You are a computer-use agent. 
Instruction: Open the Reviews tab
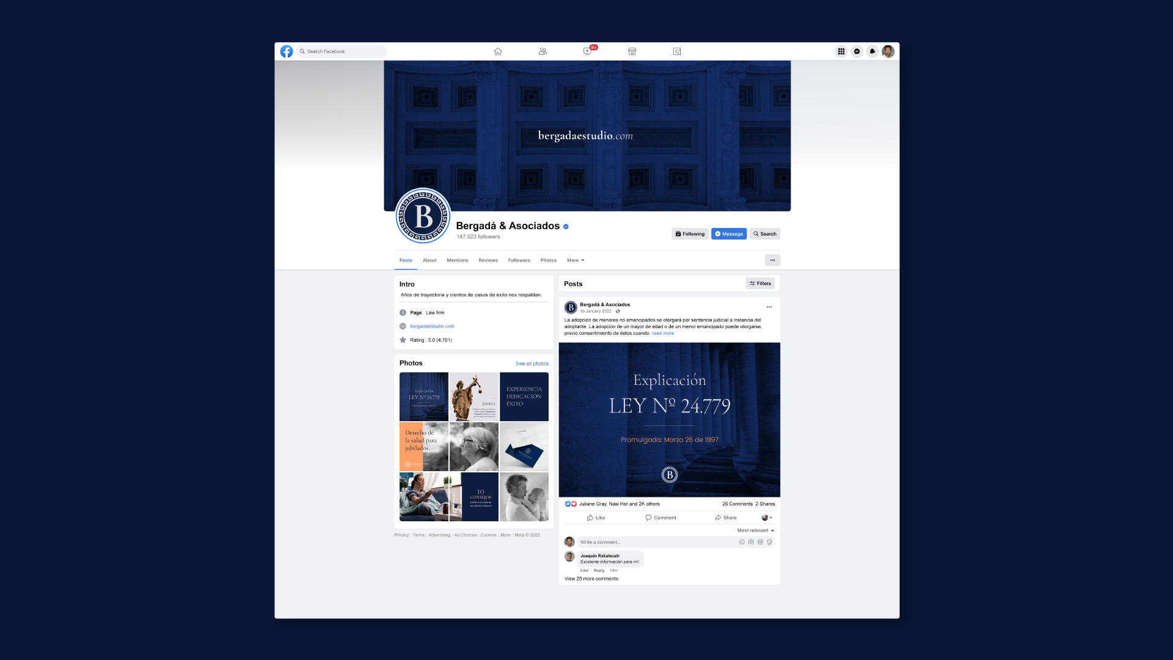(x=488, y=260)
